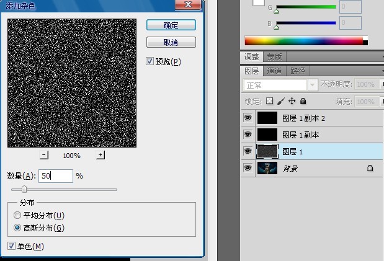
Task: Switch to the 蒙版 tab
Action: tap(275, 57)
